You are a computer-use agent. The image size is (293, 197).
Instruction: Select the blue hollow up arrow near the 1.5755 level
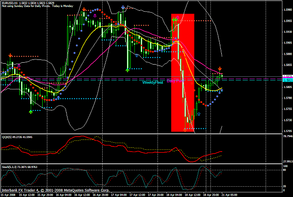(199, 114)
